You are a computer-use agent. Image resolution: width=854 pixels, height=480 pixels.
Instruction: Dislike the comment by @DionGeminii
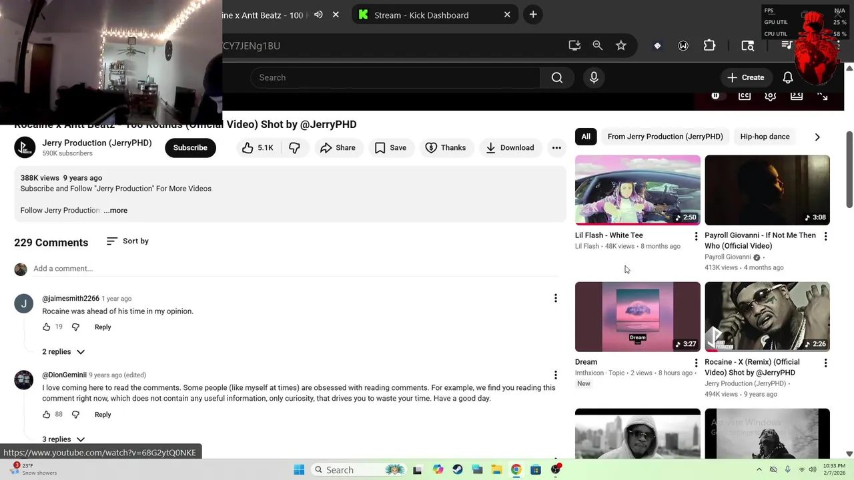(75, 415)
